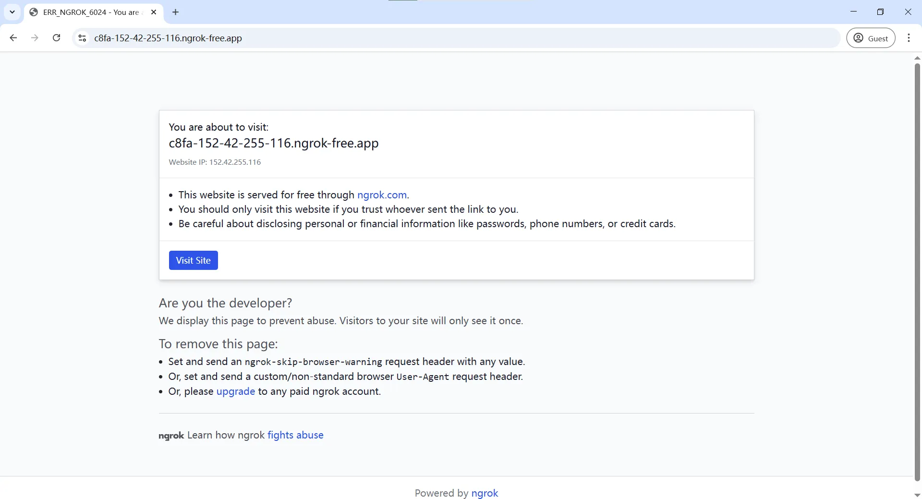The height and width of the screenshot is (499, 922).
Task: Open the Chrome three-dot menu
Action: tap(909, 38)
